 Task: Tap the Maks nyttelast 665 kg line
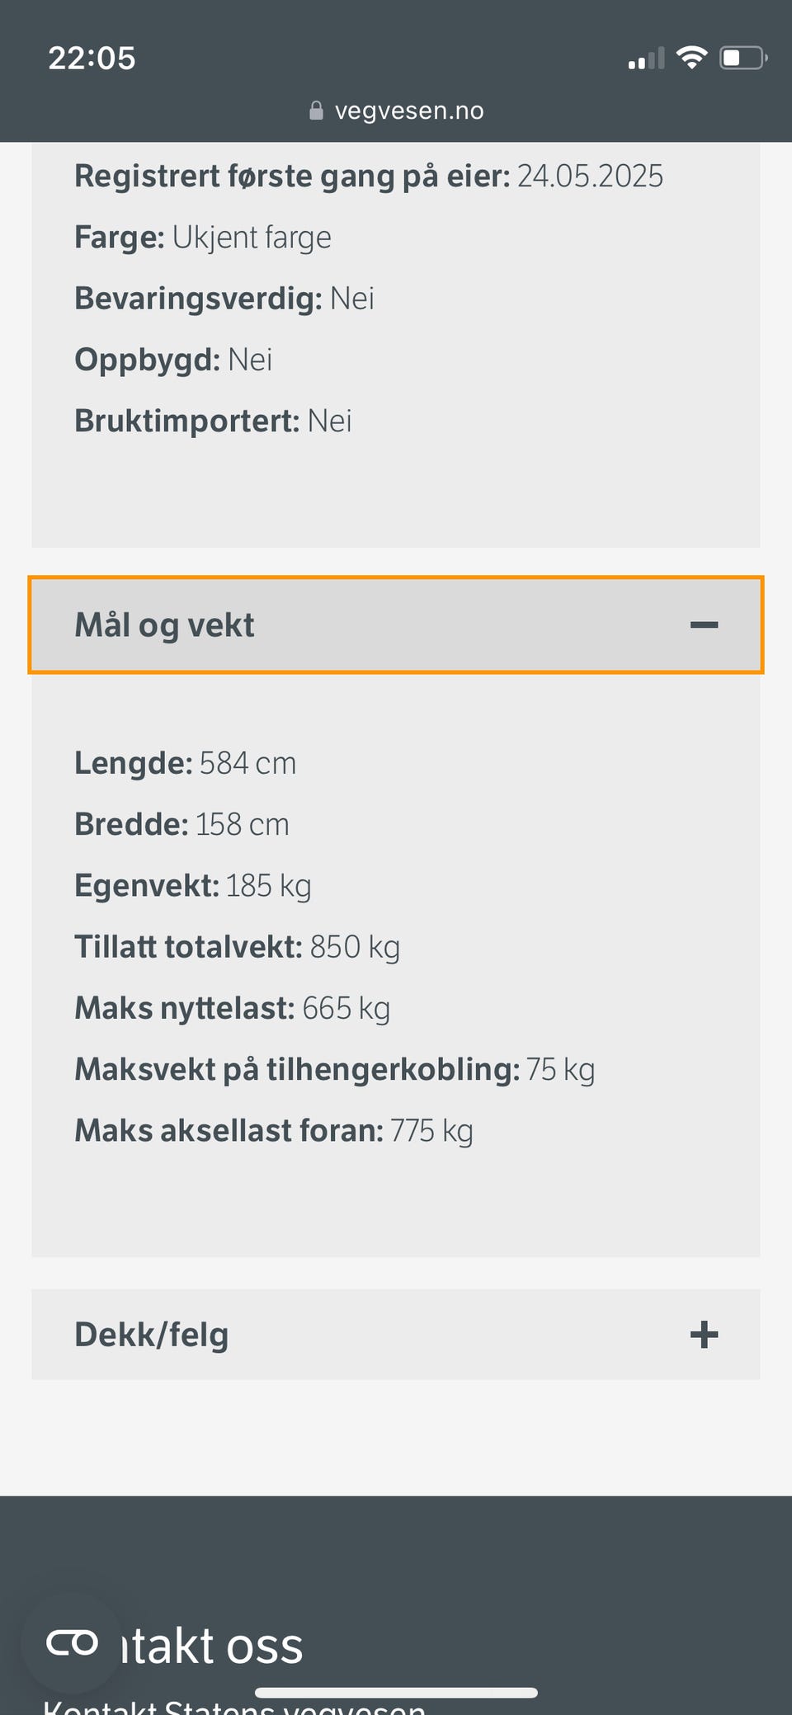(233, 1008)
